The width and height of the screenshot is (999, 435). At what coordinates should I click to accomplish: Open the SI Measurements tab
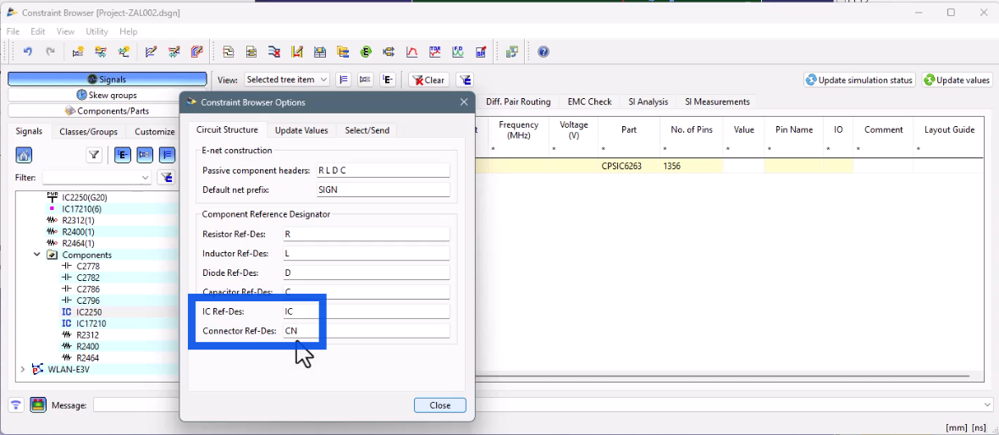point(717,102)
